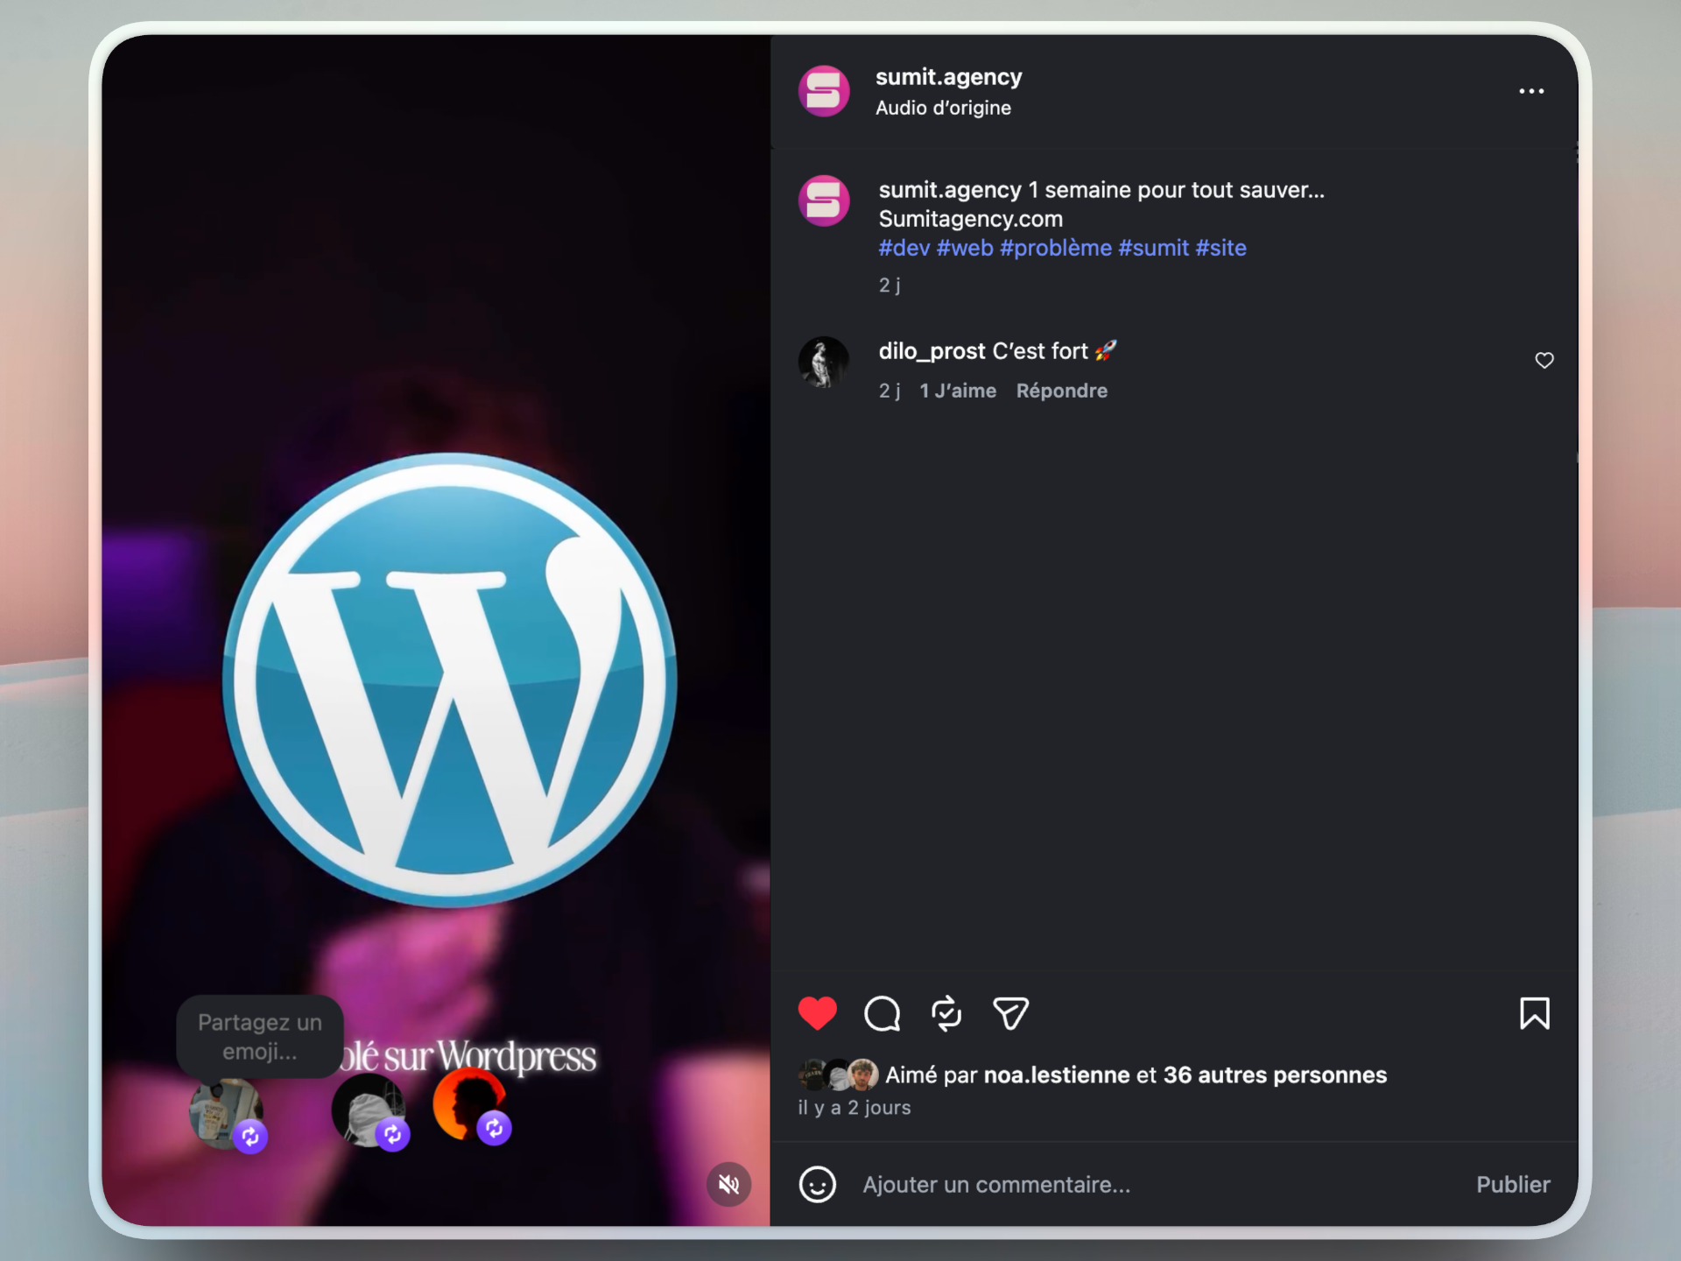Click the caption's '2 j' timestamp
This screenshot has width=1681, height=1261.
click(890, 285)
